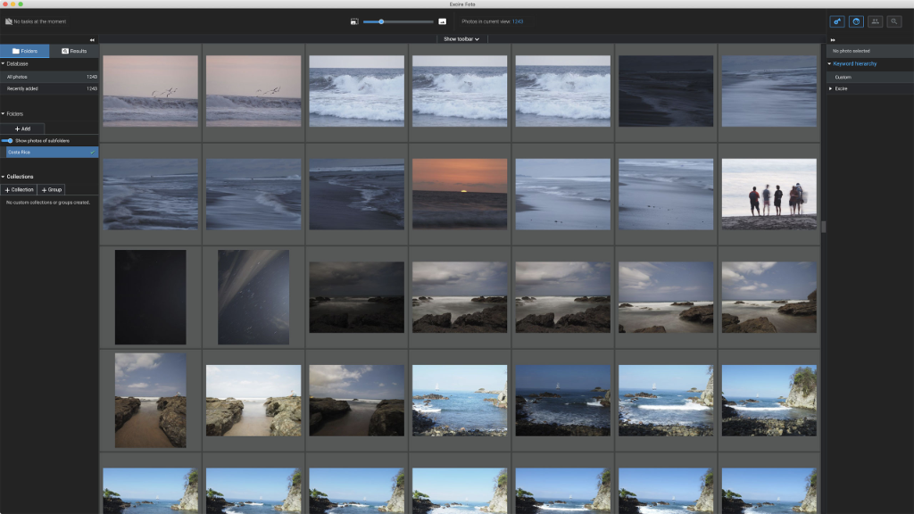Adjust the thumbnail size slider handle
Image resolution: width=914 pixels, height=514 pixels.
[381, 21]
